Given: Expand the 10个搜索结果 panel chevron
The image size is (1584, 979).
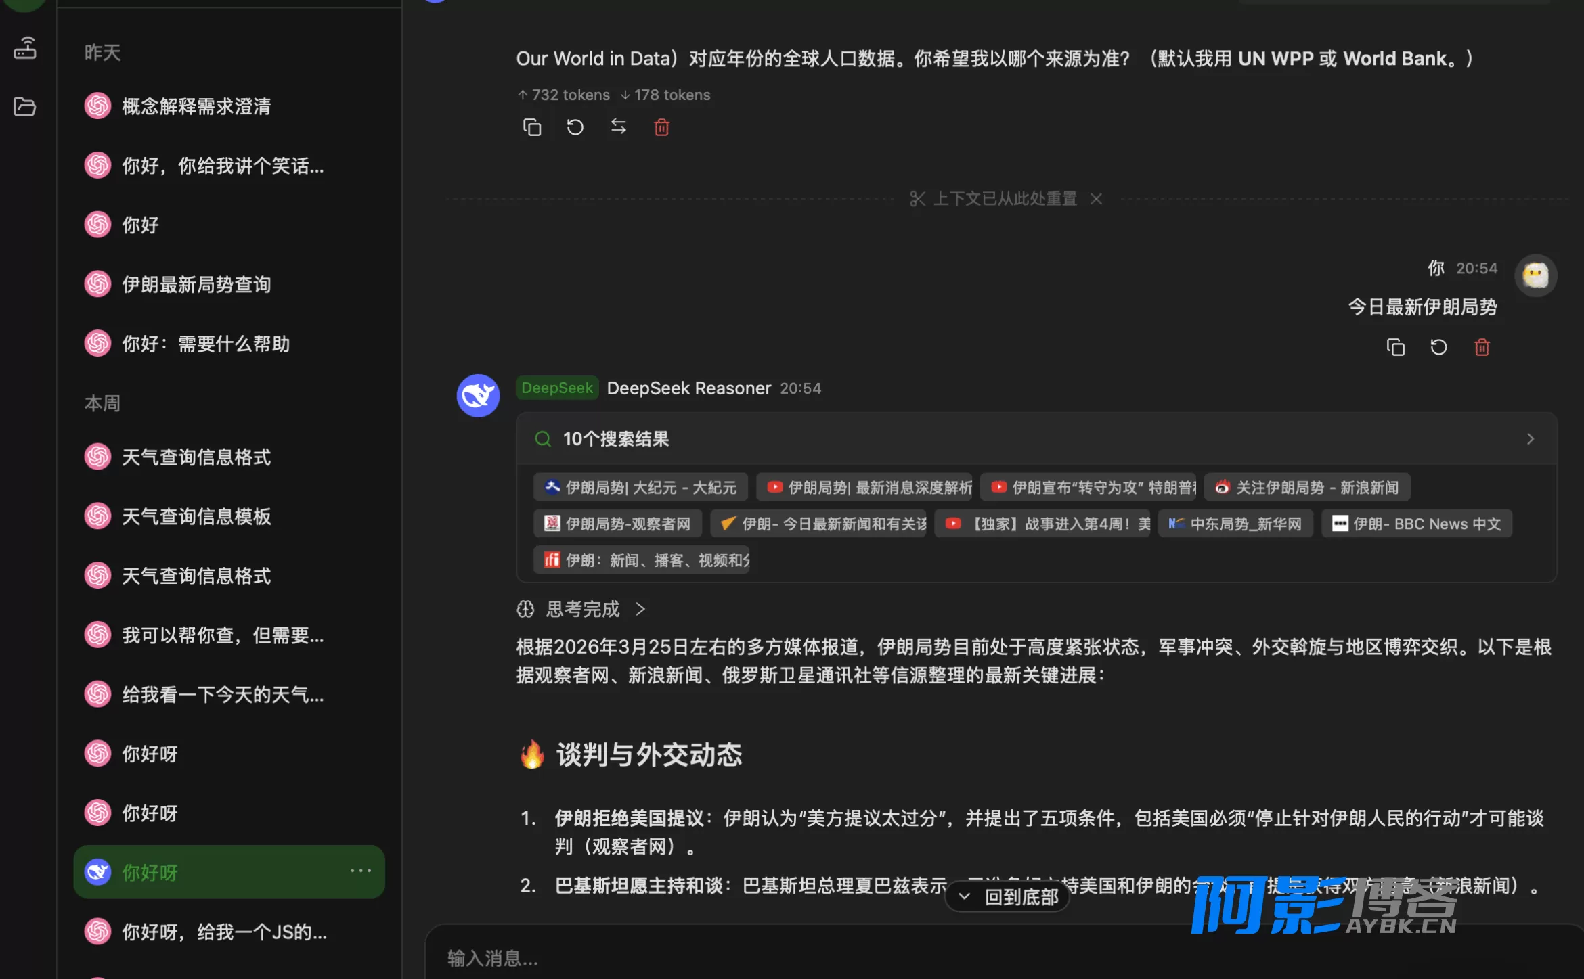Looking at the screenshot, I should (x=1530, y=439).
